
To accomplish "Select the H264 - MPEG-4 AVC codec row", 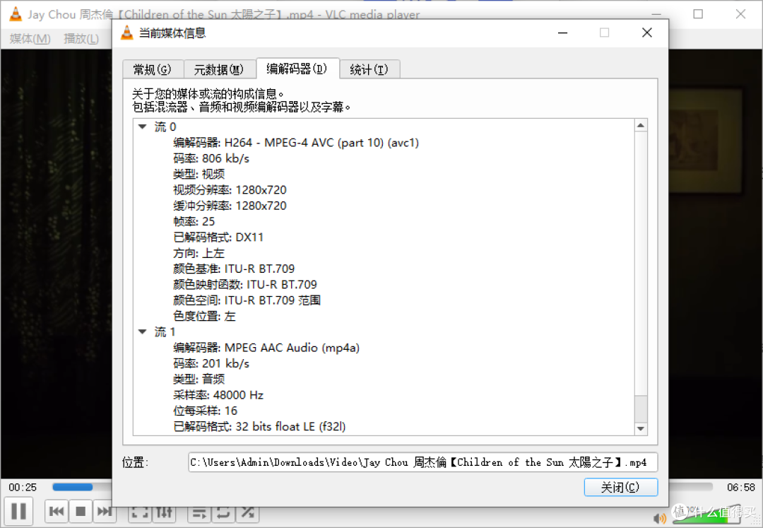I will [296, 143].
